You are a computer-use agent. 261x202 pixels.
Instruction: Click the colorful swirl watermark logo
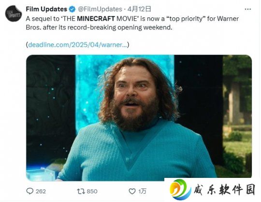180,189
